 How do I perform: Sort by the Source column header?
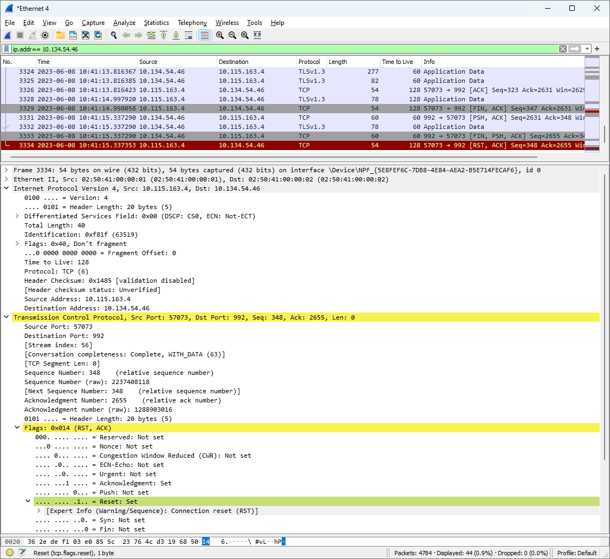click(x=177, y=62)
